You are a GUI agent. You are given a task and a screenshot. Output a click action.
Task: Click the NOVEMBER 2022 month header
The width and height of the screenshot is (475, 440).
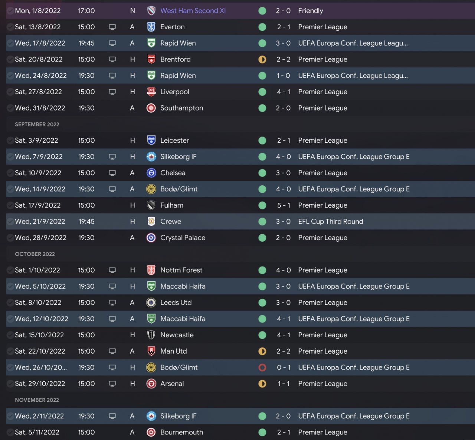point(37,400)
